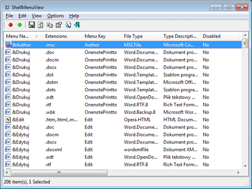Click the Find toolbar icon
The width and height of the screenshot is (252, 189).
[68, 25]
